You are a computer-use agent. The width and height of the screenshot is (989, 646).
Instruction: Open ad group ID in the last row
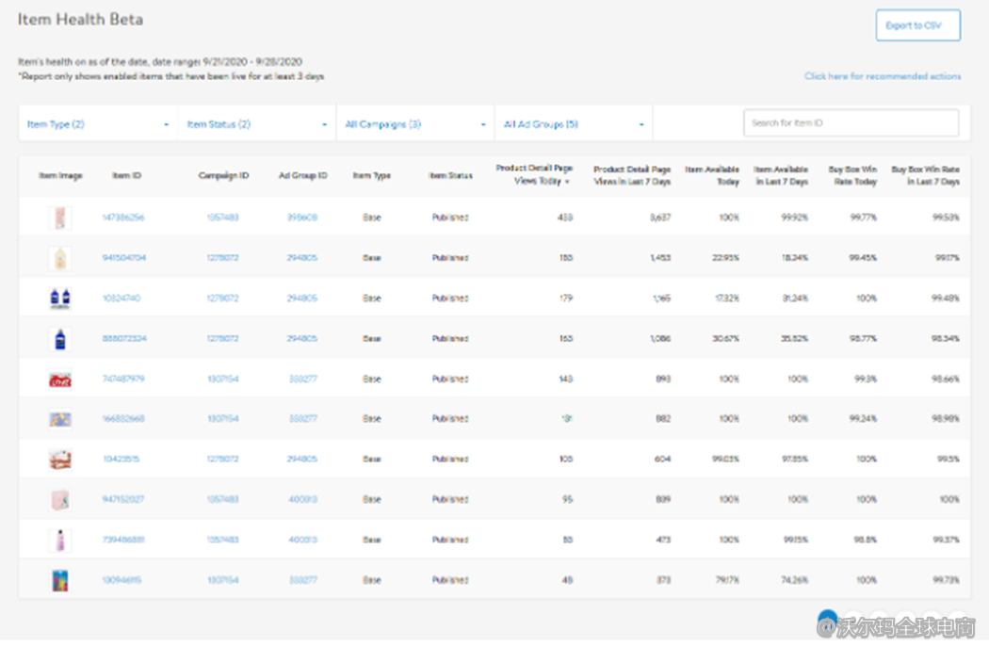(302, 581)
